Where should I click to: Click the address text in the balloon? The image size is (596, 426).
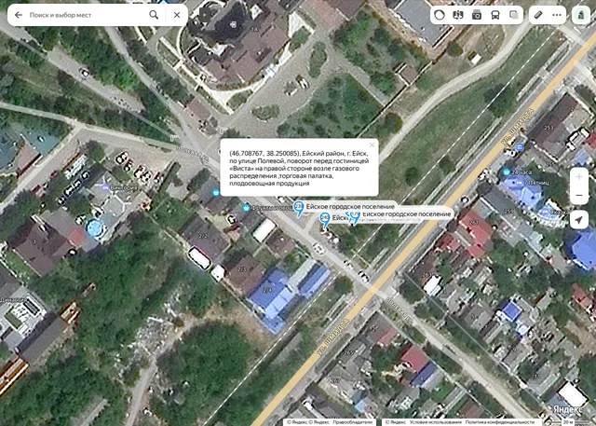click(x=299, y=168)
